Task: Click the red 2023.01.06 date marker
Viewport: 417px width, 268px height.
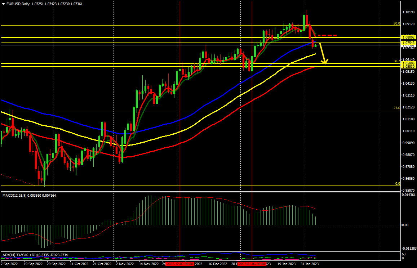Action: (252, 264)
